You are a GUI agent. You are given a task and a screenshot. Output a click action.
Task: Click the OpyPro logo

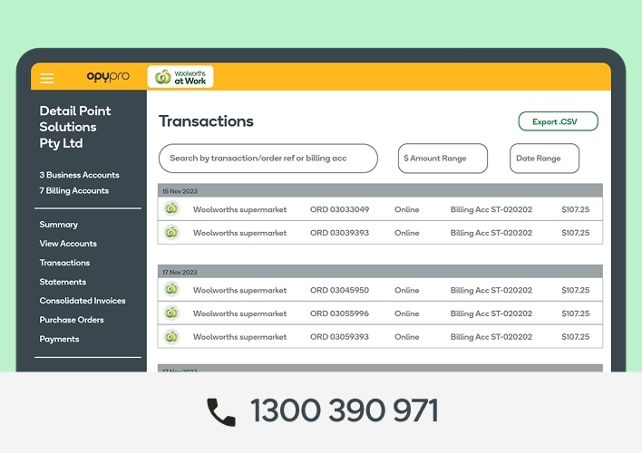(x=108, y=77)
